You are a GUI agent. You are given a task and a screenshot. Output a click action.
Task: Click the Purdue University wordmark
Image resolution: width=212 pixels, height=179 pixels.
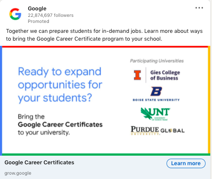tap(145, 131)
